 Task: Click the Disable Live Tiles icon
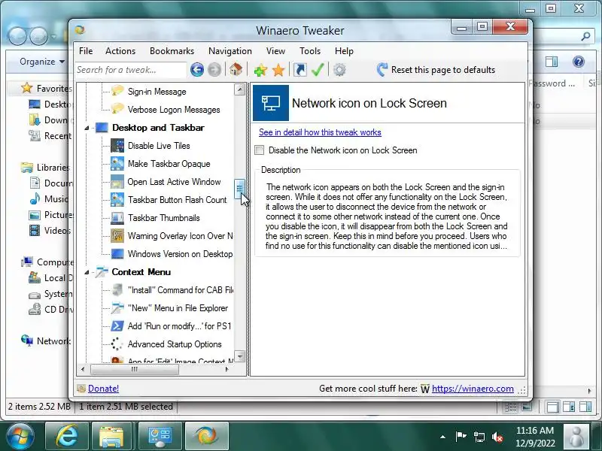117,145
